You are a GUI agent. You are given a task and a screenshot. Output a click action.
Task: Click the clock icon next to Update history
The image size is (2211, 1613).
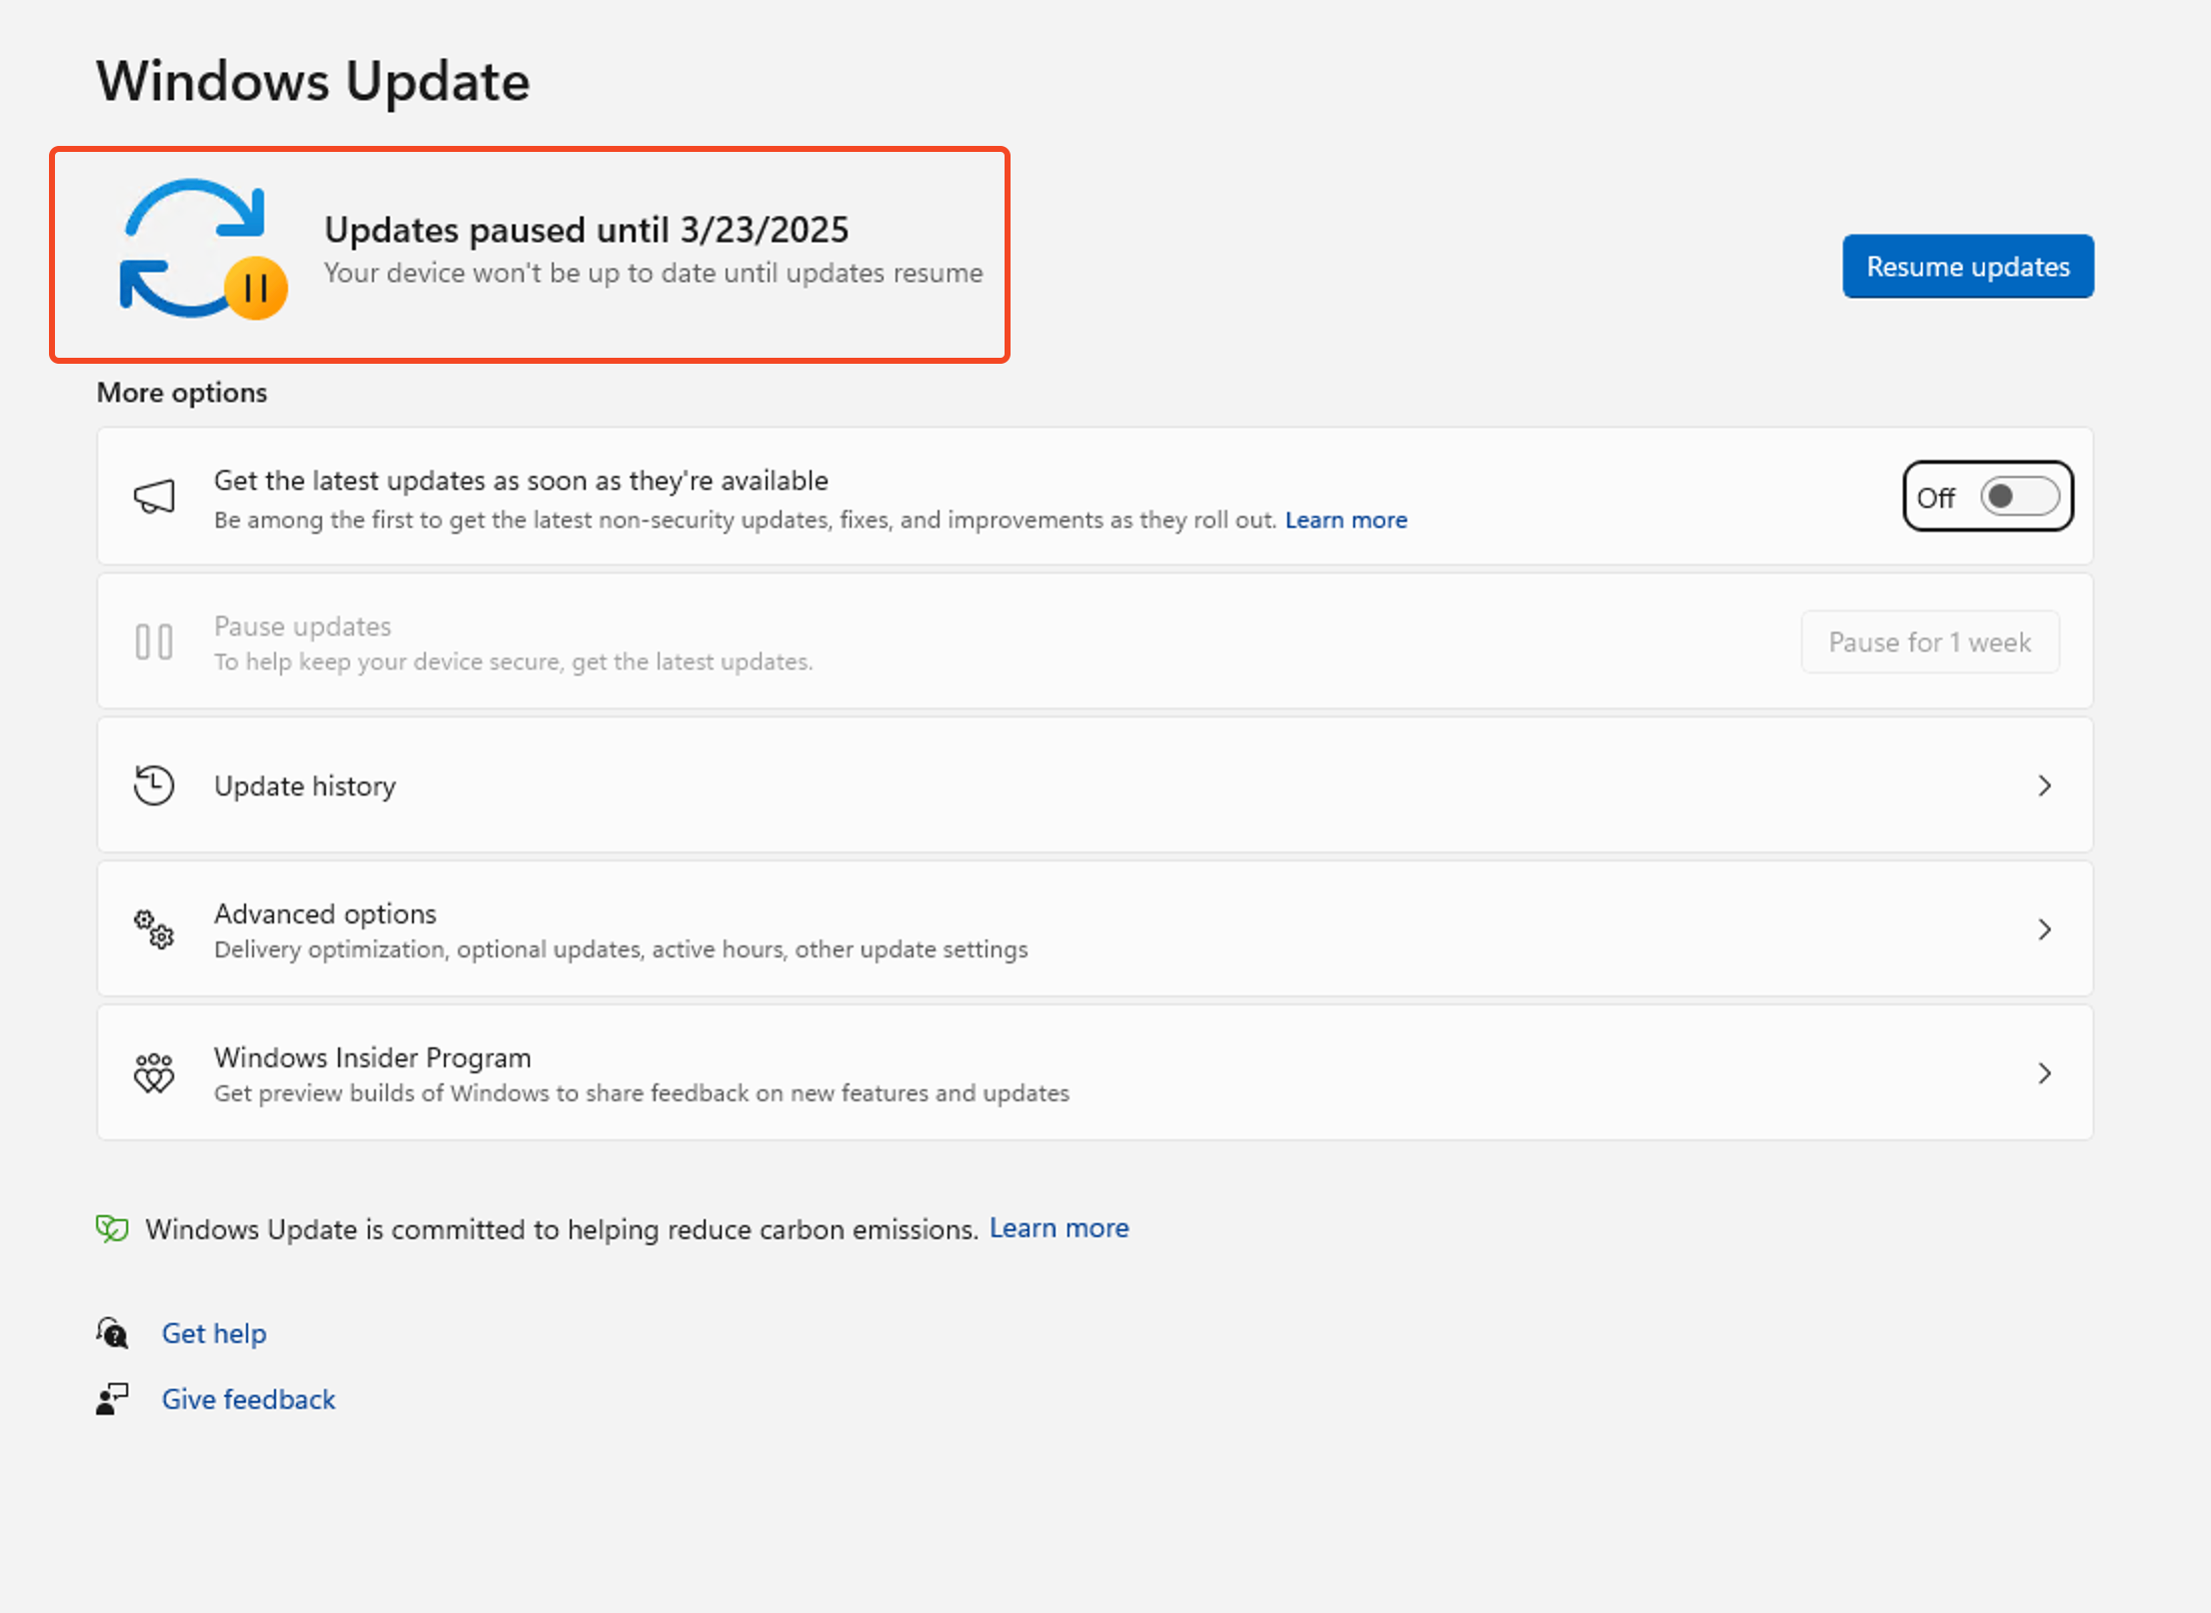154,786
